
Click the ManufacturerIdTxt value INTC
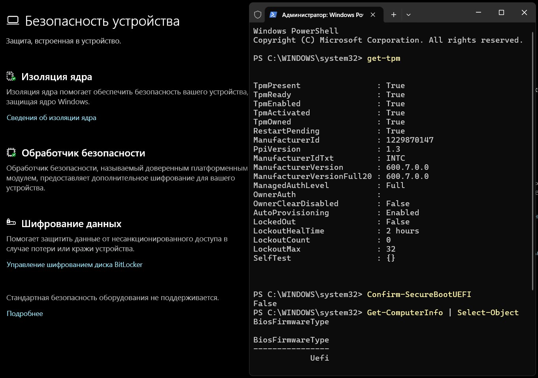pyautogui.click(x=396, y=158)
